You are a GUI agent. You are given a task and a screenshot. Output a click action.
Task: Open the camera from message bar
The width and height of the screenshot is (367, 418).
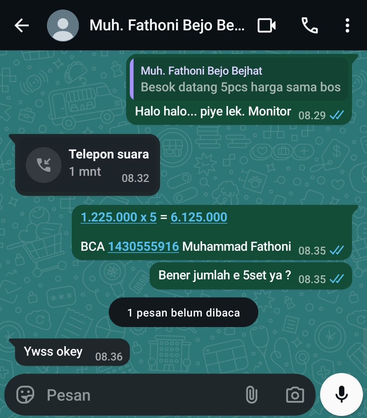(295, 395)
